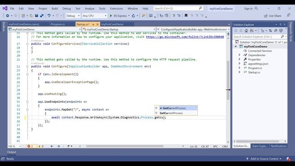The height and width of the screenshot is (166, 295).
Task: Open the Configure member dropdown
Action: pos(229,30)
